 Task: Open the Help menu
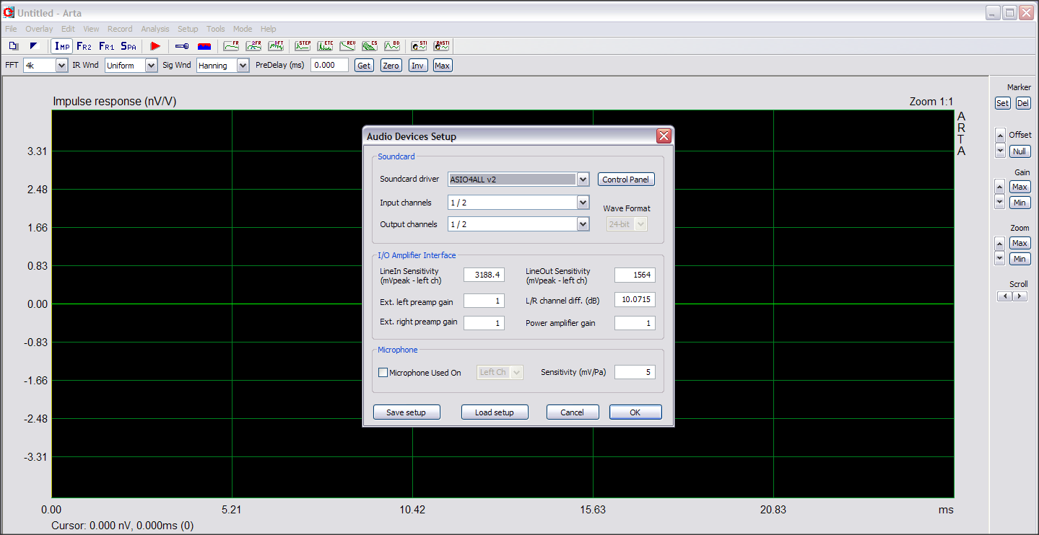(269, 29)
